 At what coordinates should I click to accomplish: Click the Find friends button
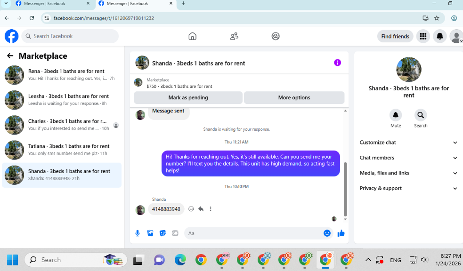pos(395,36)
